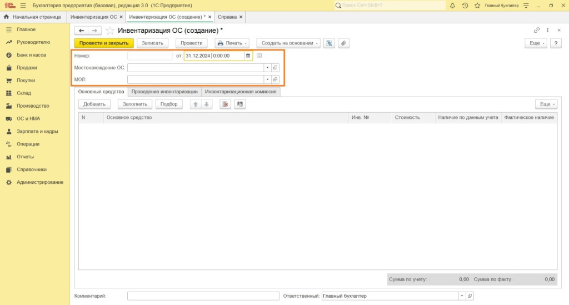Expand the Местонахождение ОС dropdown arrow
Screen dimensions: 569x305
pyautogui.click(x=267, y=67)
